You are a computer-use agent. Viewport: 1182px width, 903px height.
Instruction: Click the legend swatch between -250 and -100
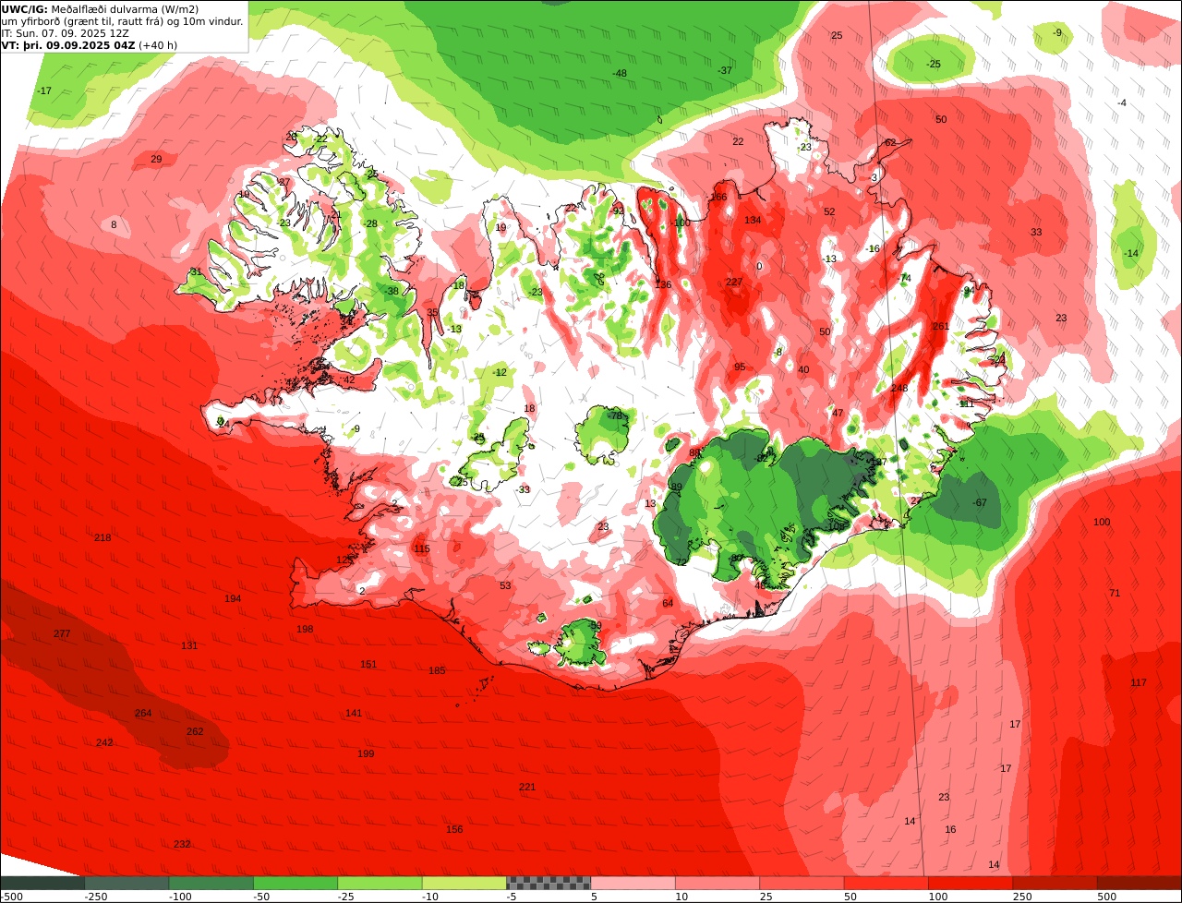click(127, 883)
